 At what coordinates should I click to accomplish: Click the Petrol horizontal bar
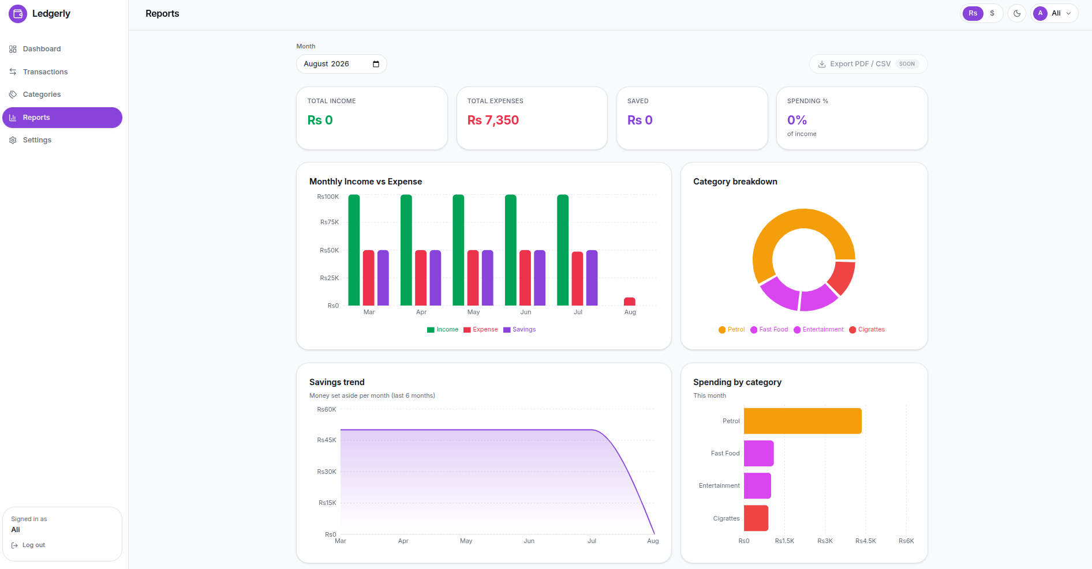[803, 421]
